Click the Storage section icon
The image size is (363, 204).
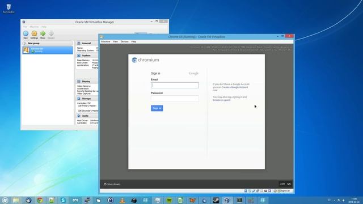[79, 99]
